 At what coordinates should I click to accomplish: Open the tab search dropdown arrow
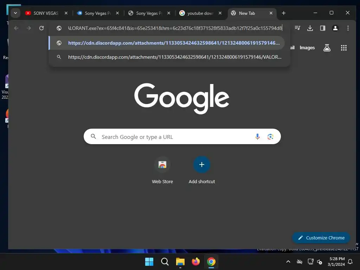pos(15,13)
